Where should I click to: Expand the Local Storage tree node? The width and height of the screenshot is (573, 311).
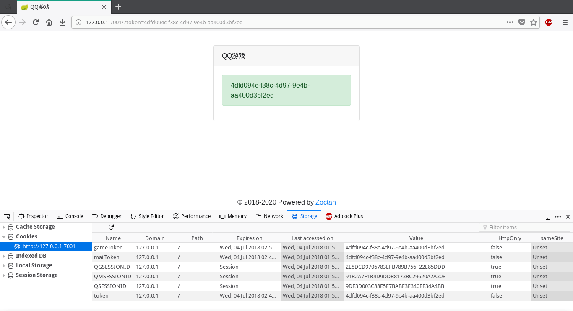[x=4, y=266]
